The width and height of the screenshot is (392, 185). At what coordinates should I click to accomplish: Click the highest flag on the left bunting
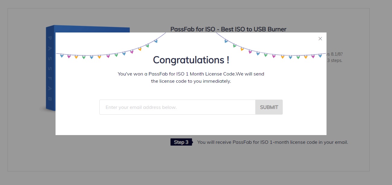click(156, 41)
